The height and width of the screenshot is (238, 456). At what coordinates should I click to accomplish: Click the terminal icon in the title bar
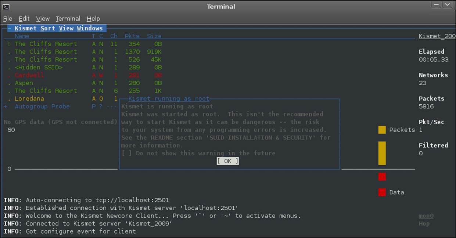click(x=6, y=6)
